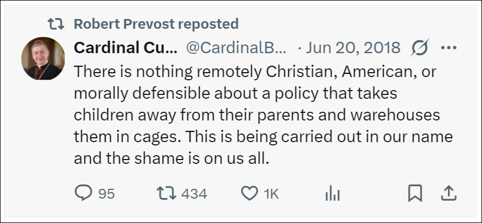Click the tweet line starting "children away"
482x223 pixels.
click(256, 115)
